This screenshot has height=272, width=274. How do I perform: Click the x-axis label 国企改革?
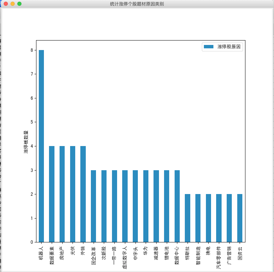(x=94, y=255)
